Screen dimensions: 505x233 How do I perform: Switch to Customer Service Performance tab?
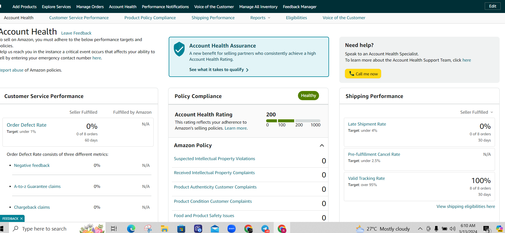point(79,18)
